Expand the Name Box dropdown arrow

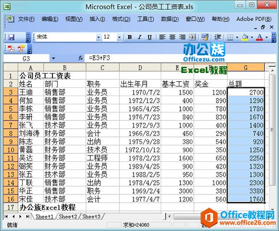point(53,58)
